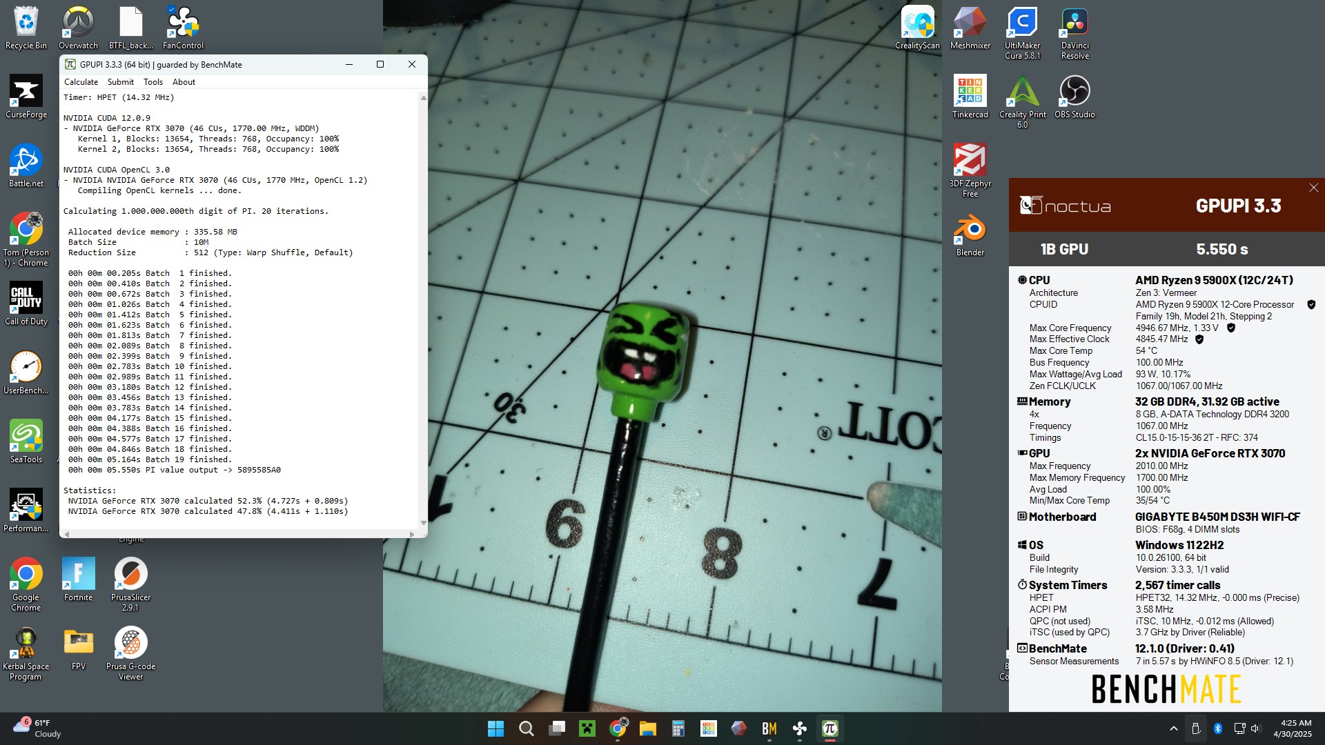Launch DaVinci Resolve shortcut
1325x745 pixels.
[x=1074, y=32]
